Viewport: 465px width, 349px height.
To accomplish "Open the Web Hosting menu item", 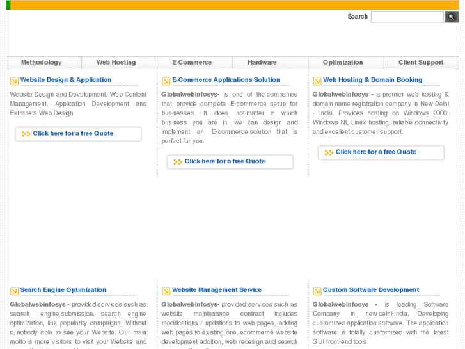I will (116, 63).
